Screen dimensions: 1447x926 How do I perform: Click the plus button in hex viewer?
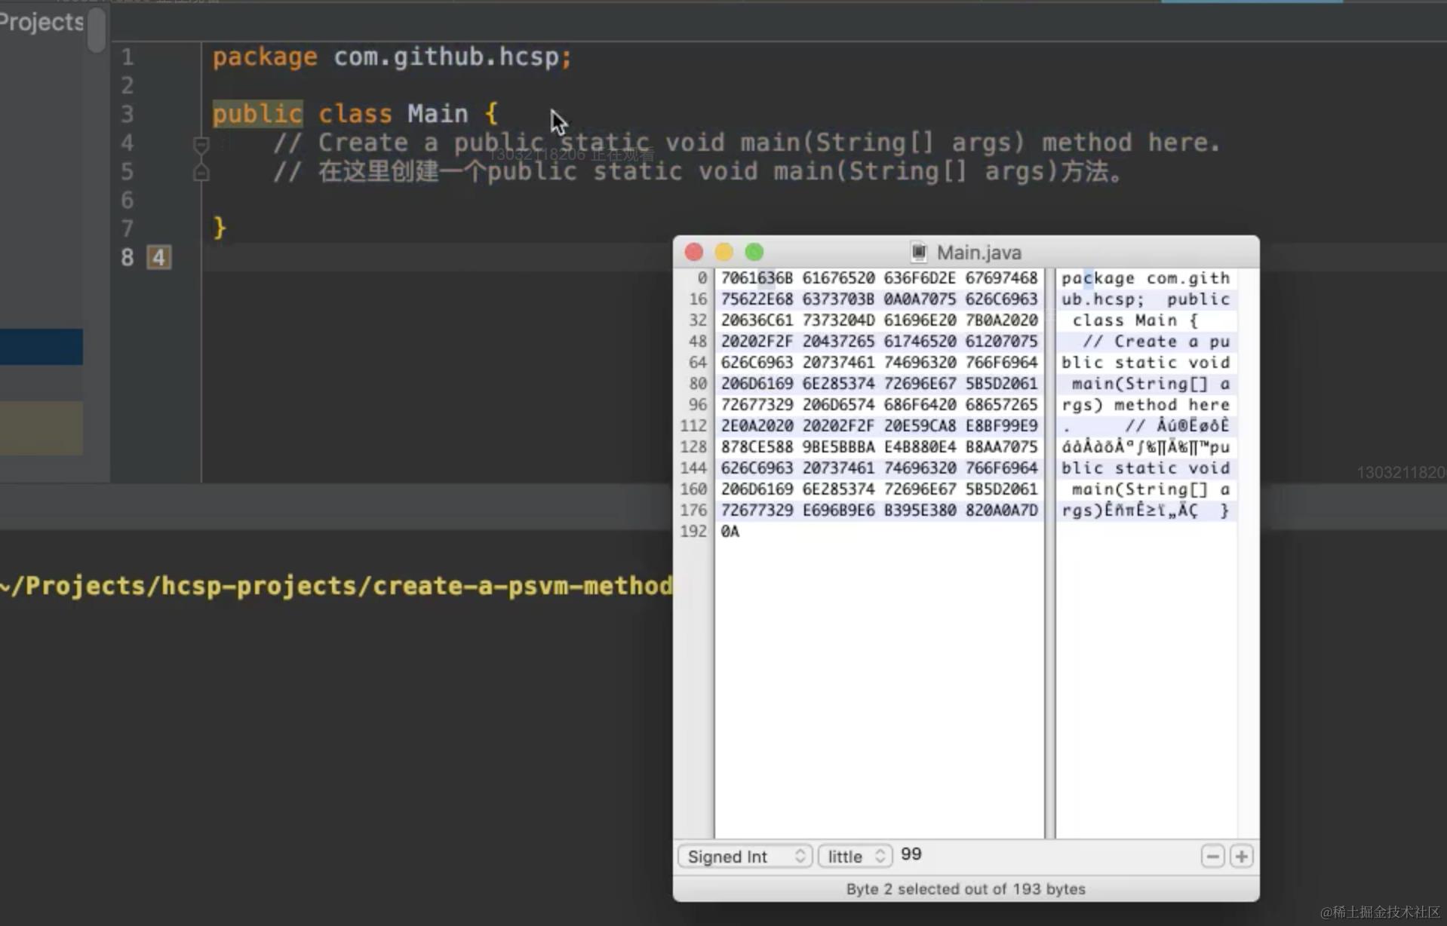click(1242, 857)
